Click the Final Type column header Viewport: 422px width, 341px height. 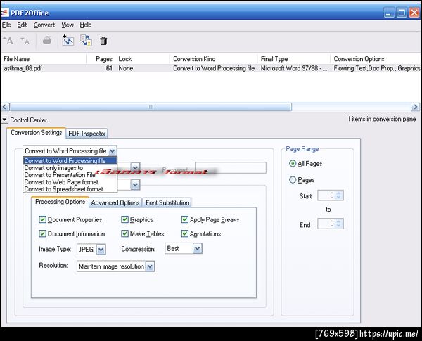(293, 59)
